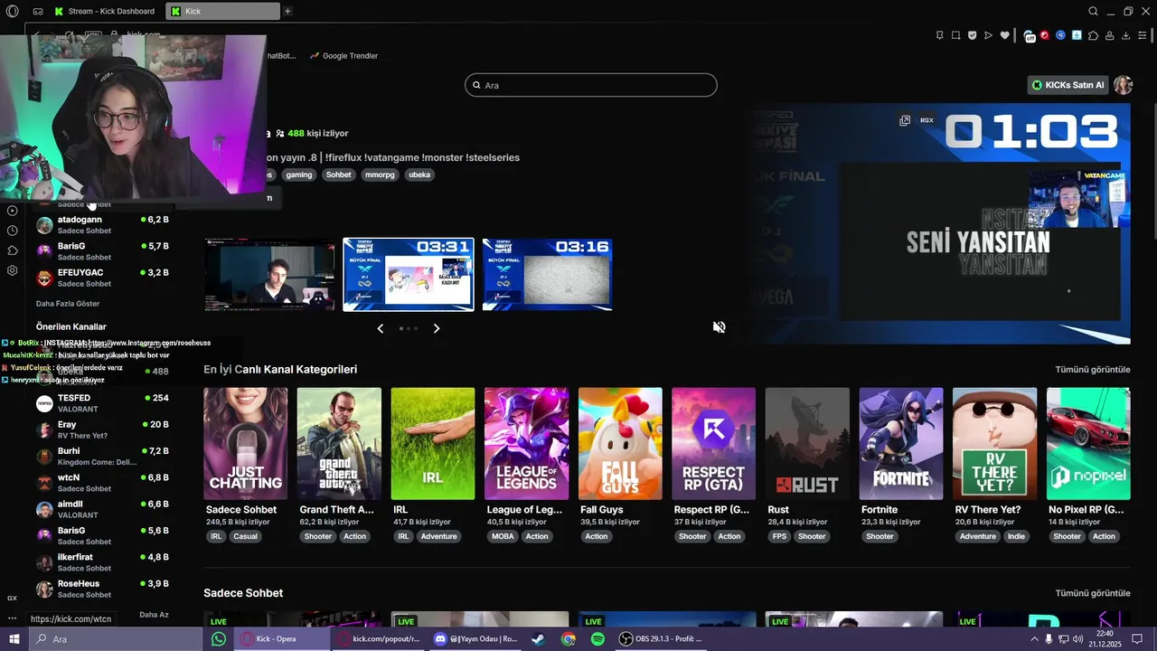
Task: Open browser downloads arrow icon
Action: [x=1126, y=35]
